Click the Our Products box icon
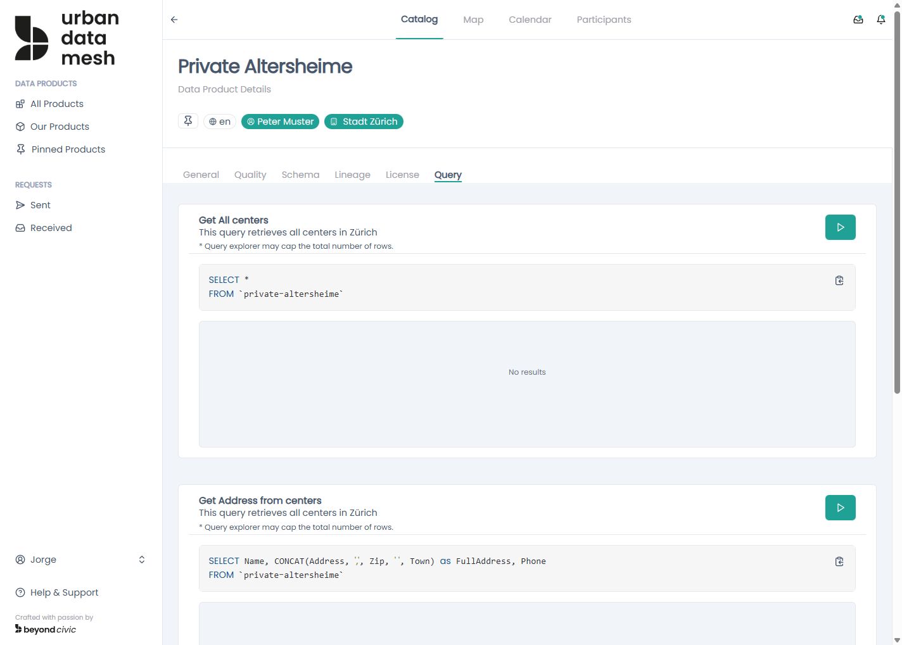This screenshot has width=902, height=645. point(20,127)
